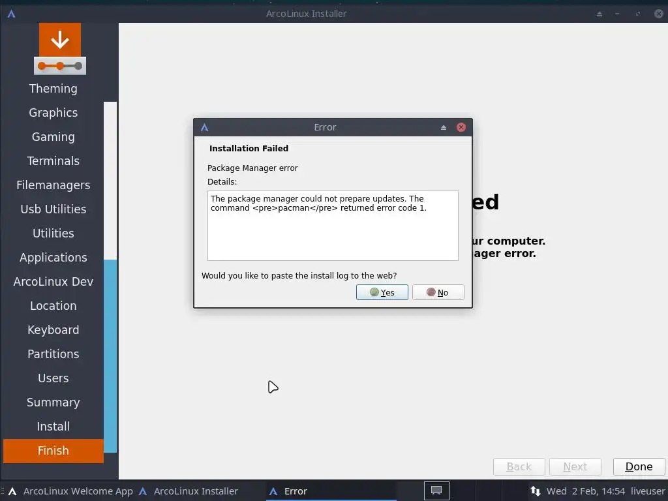Viewport: 668px width, 501px height.
Task: Select the Usb Utilities step in sidebar
Action: tap(53, 209)
